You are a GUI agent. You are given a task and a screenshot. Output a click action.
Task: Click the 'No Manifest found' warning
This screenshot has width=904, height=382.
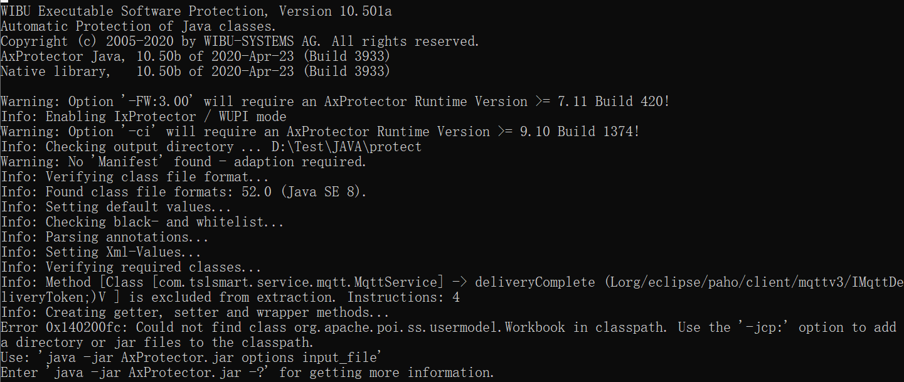[183, 162]
